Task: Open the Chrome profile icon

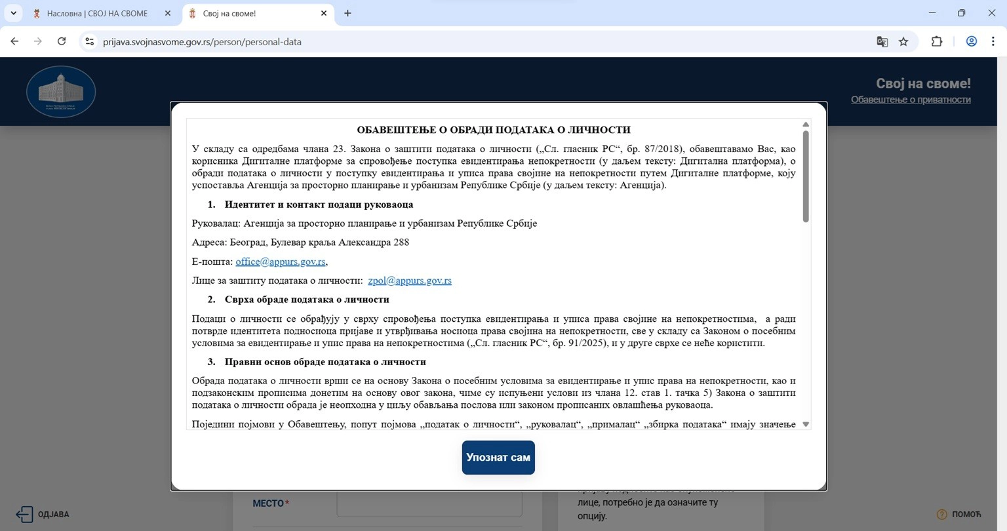Action: coord(972,41)
